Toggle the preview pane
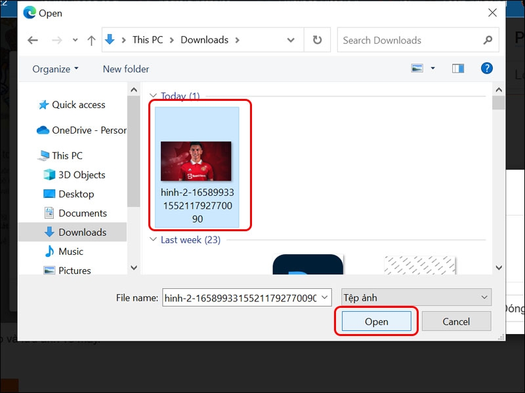The image size is (525, 393). (x=457, y=69)
